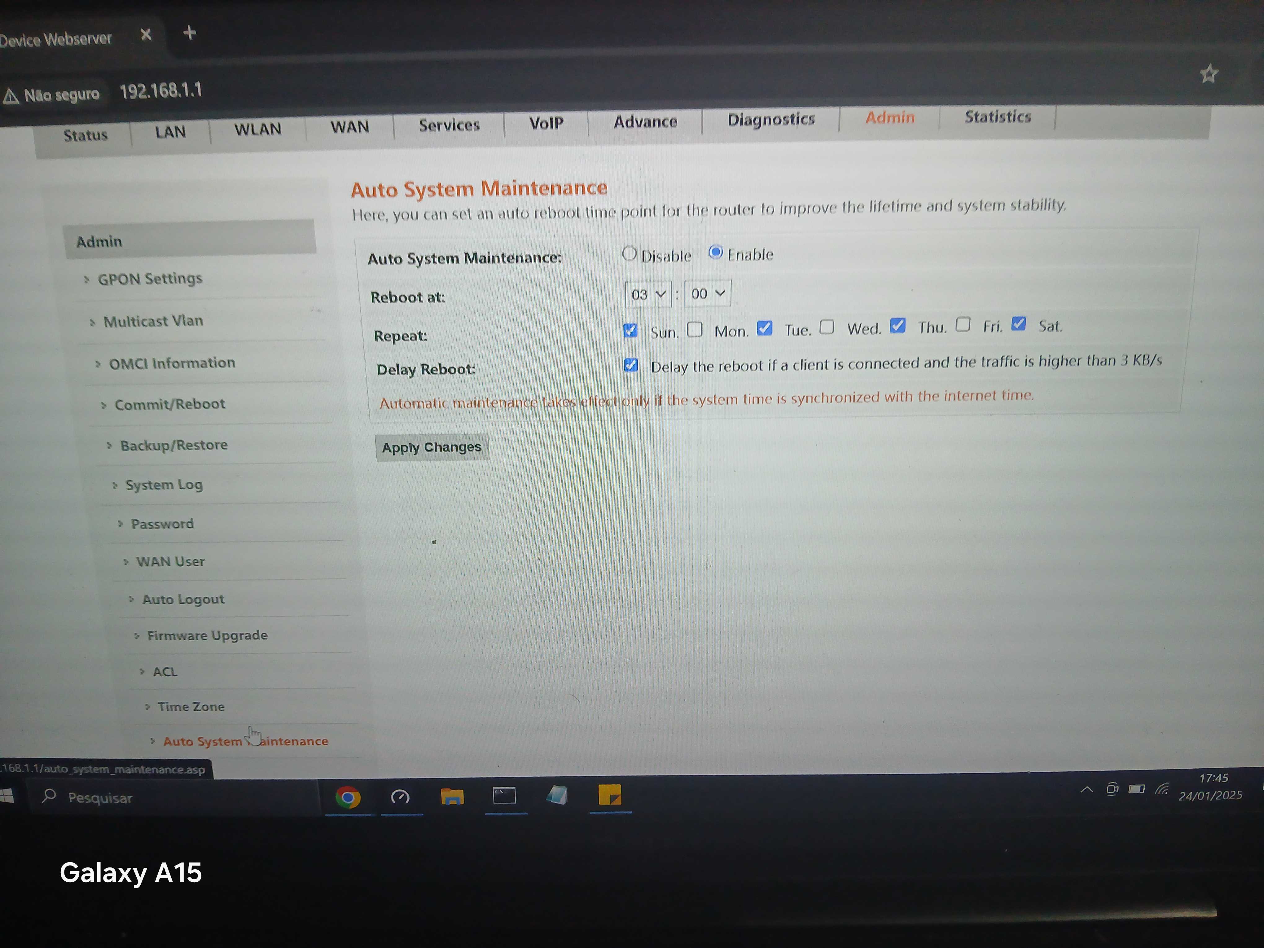Expand GPON Settings in sidebar

point(150,279)
